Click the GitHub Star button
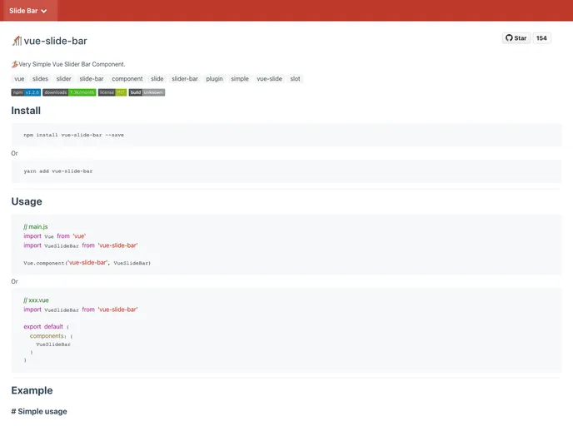Viewport: 573px width, 426px height. 516,38
